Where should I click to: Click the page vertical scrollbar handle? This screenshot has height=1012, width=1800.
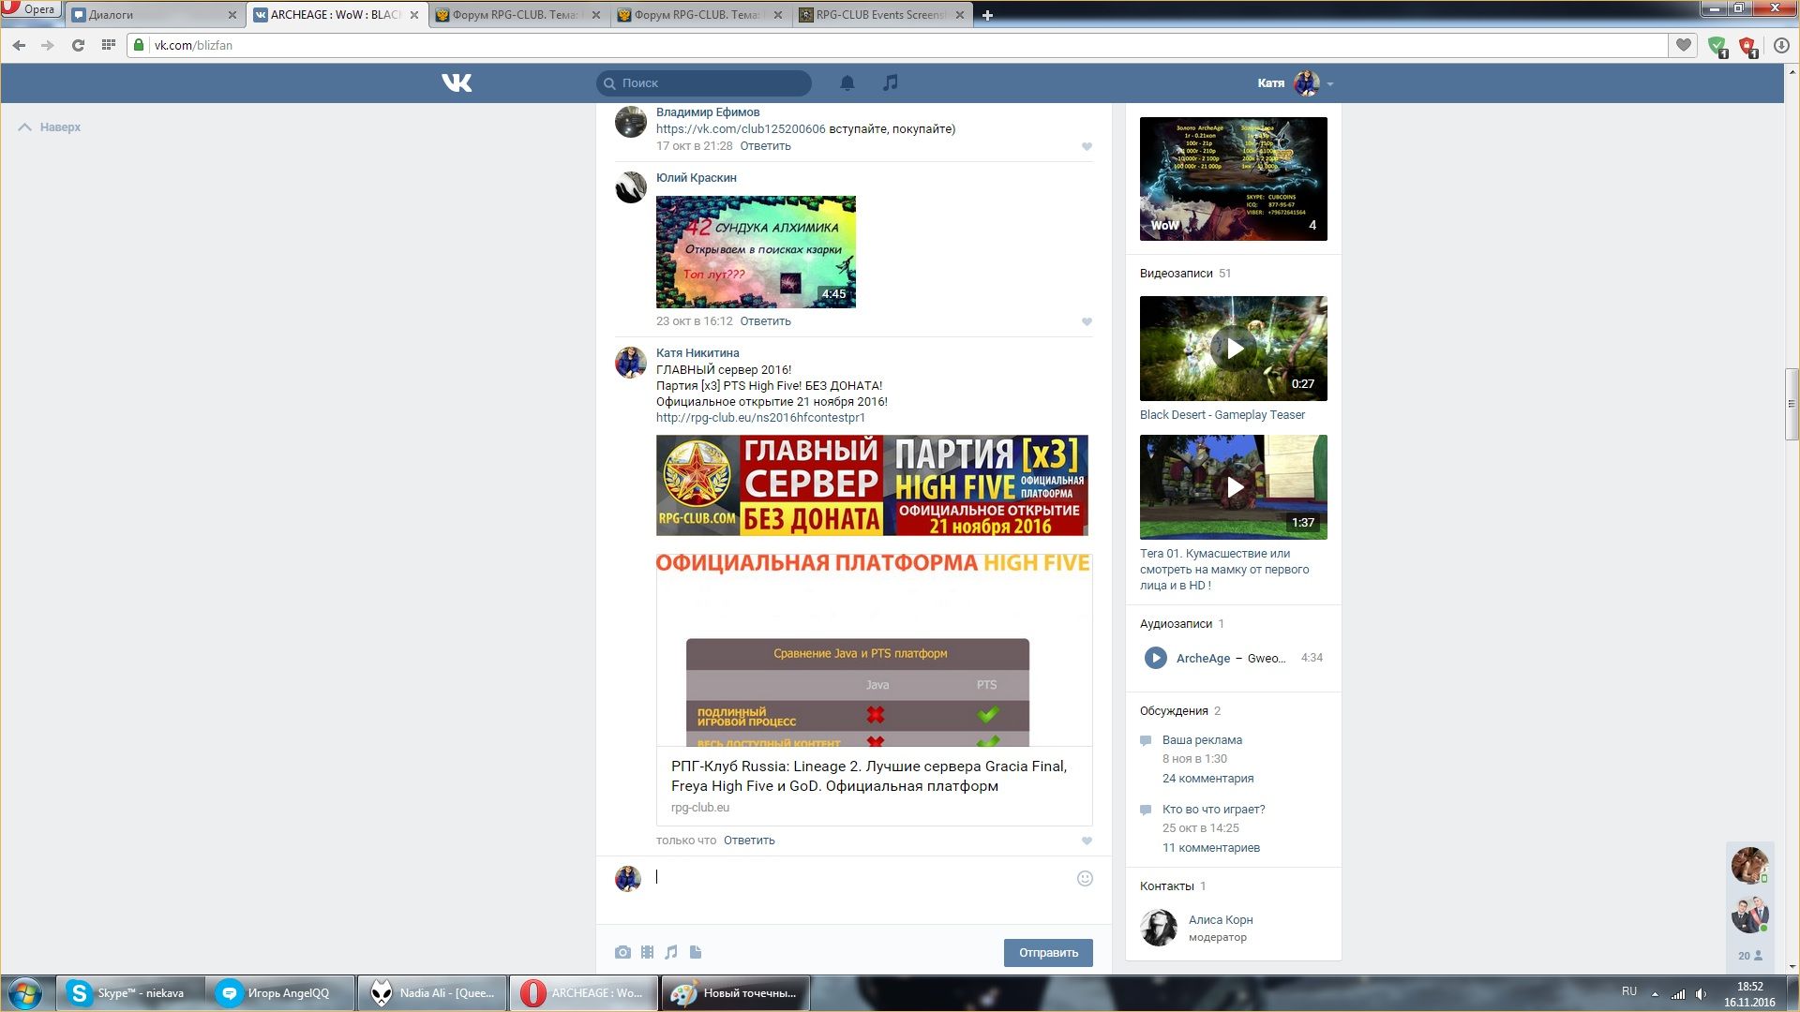tap(1792, 405)
